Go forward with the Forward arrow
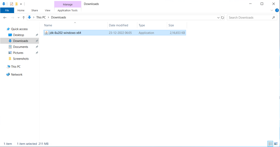 pyautogui.click(x=13, y=17)
